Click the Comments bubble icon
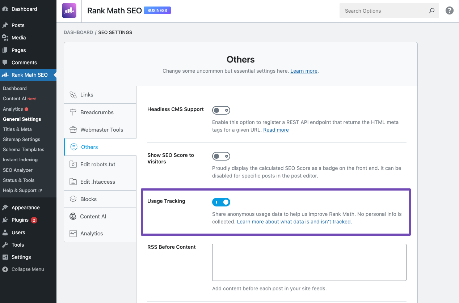The height and width of the screenshot is (303, 459). tap(5, 63)
